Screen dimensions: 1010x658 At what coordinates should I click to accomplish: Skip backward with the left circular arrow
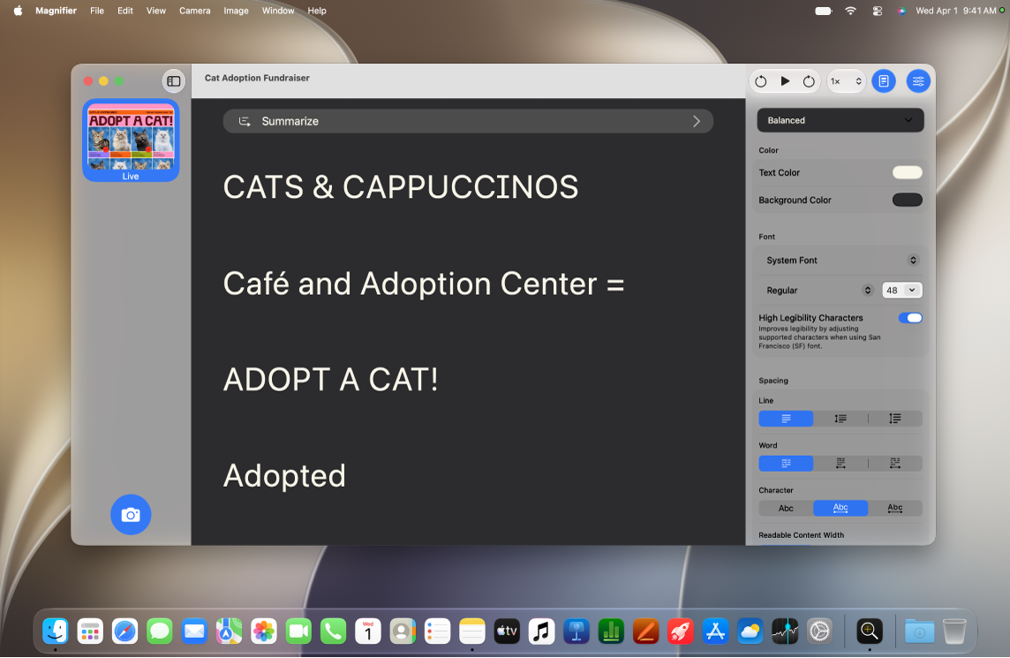pos(761,81)
